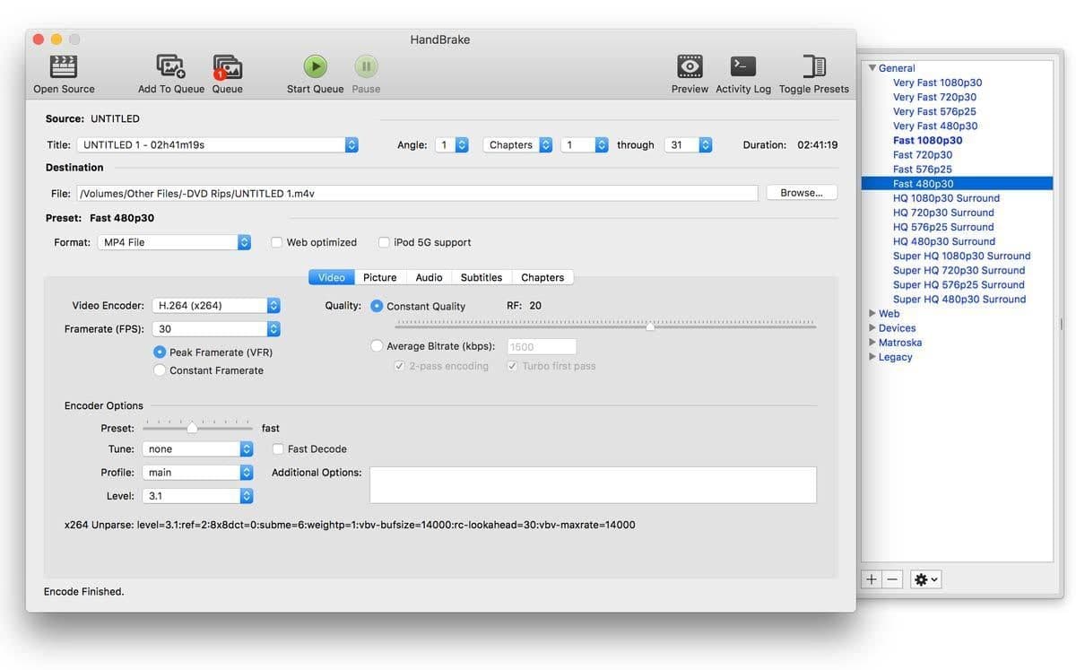
Task: Open the Video Encoder dropdown
Action: coord(216,305)
